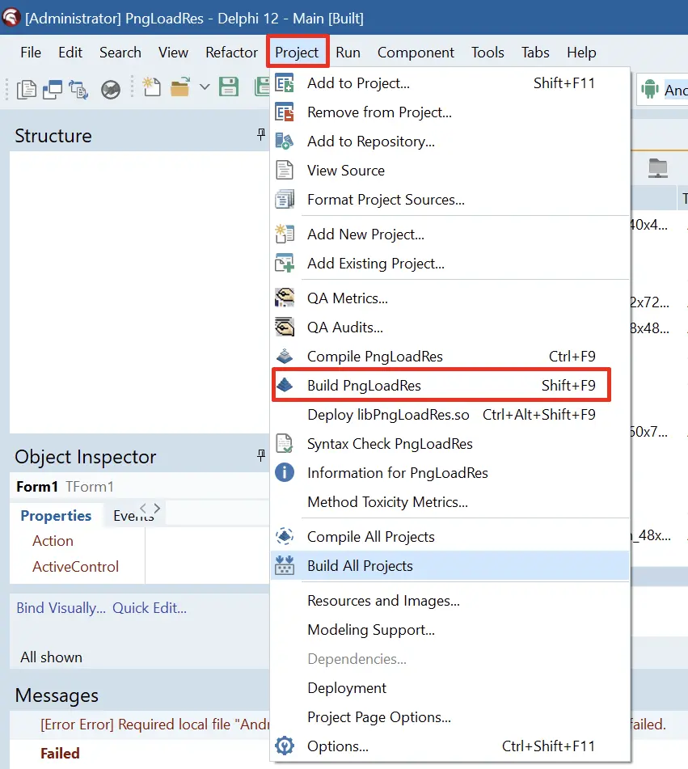Image resolution: width=688 pixels, height=769 pixels.
Task: Click the remote server icon
Action: 657,168
